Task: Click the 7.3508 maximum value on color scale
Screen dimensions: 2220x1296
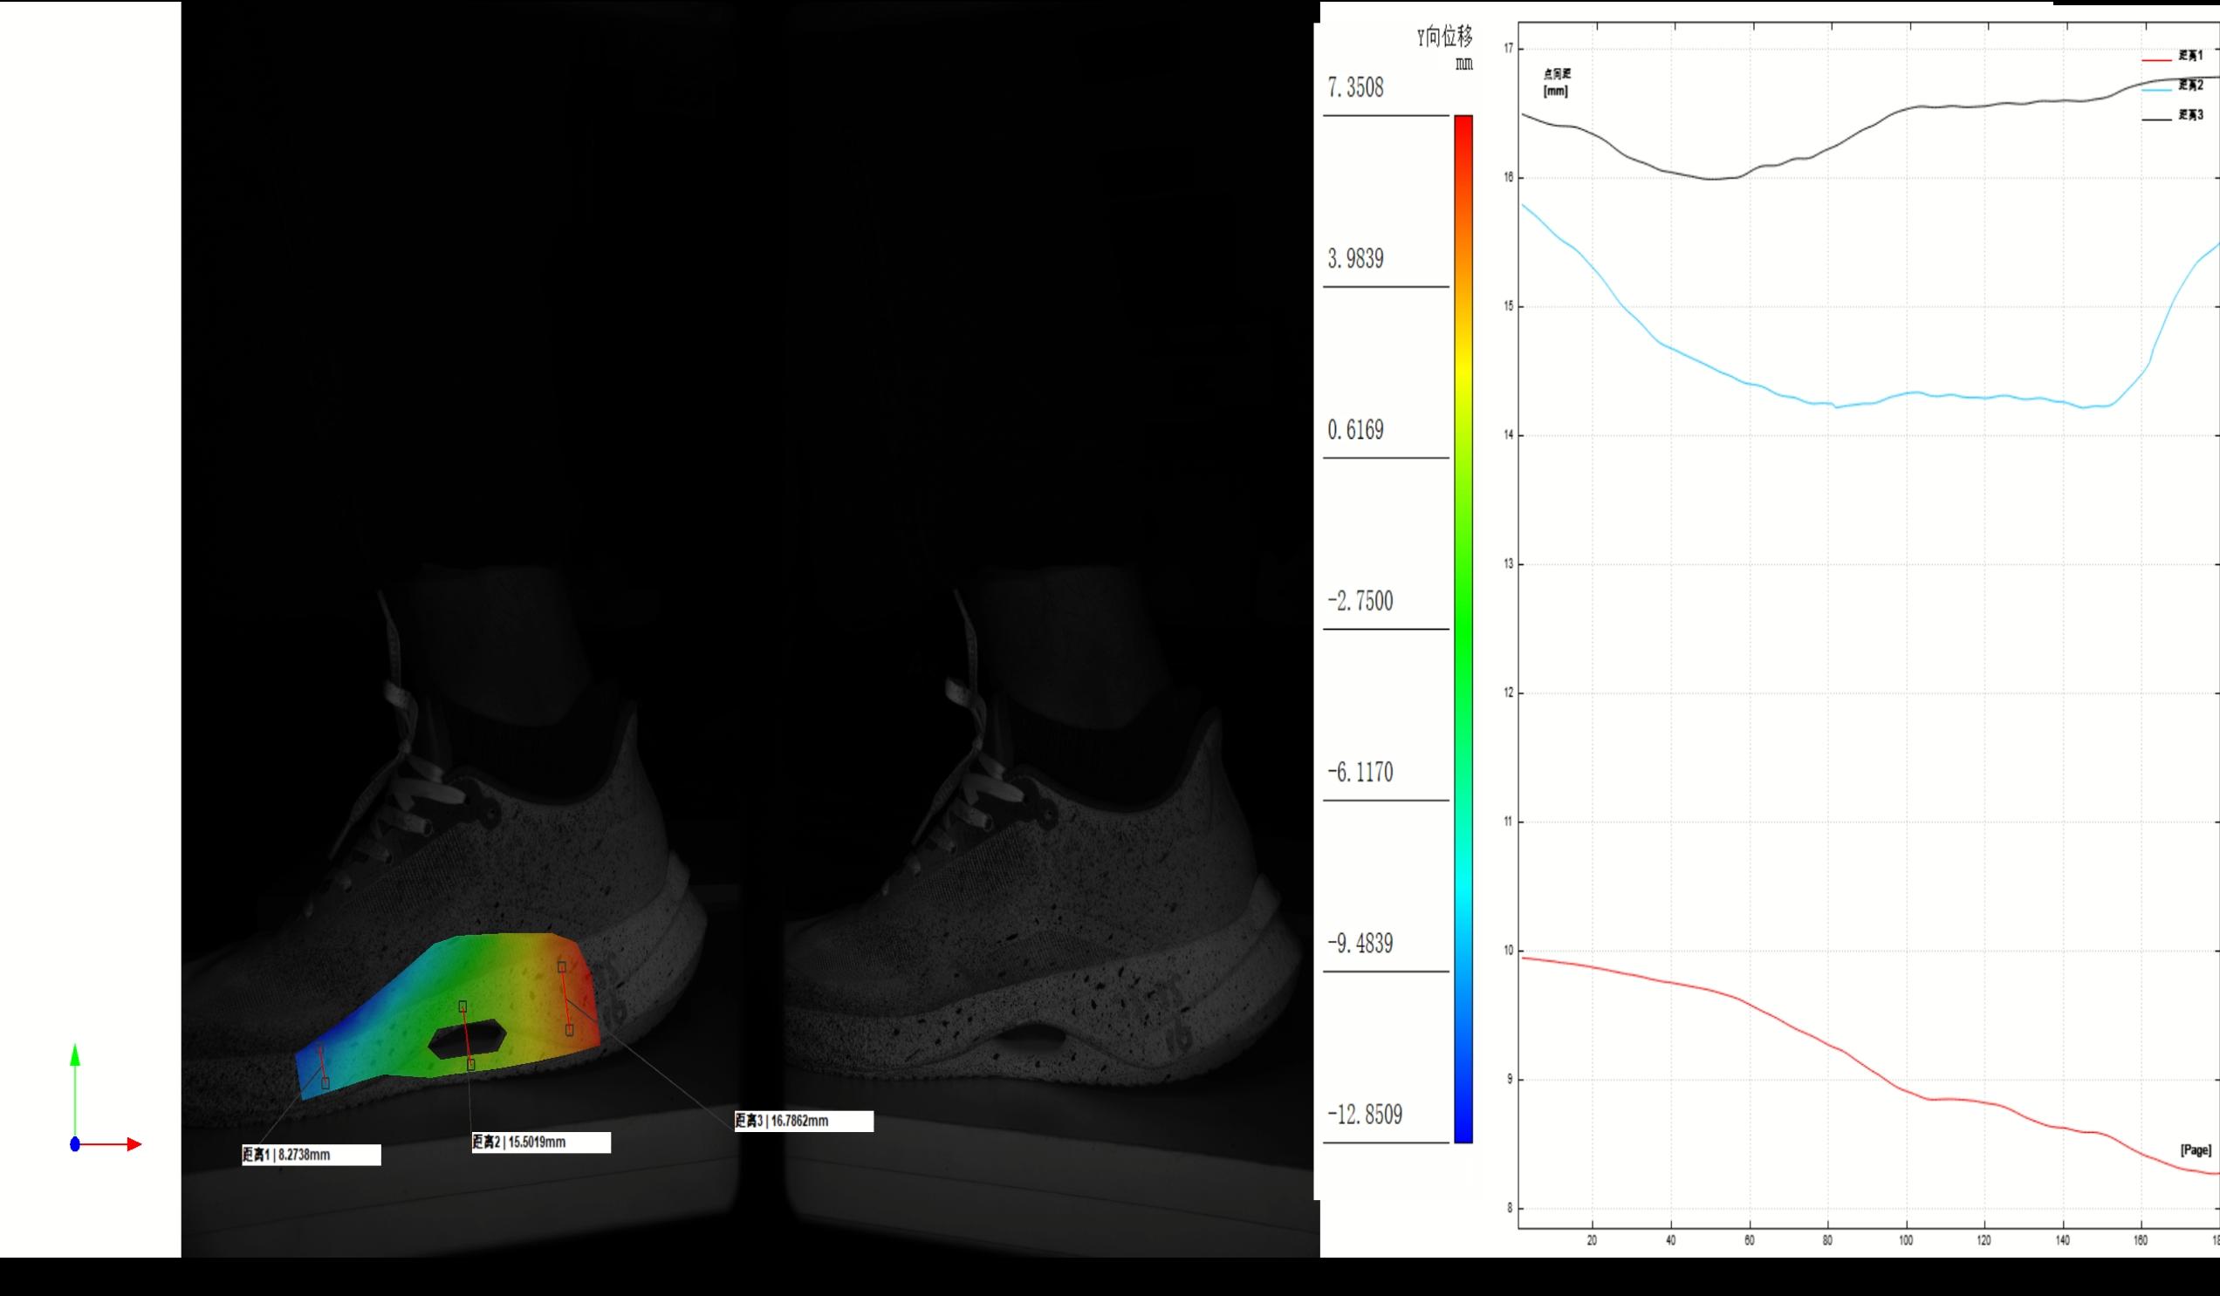Action: [1356, 88]
